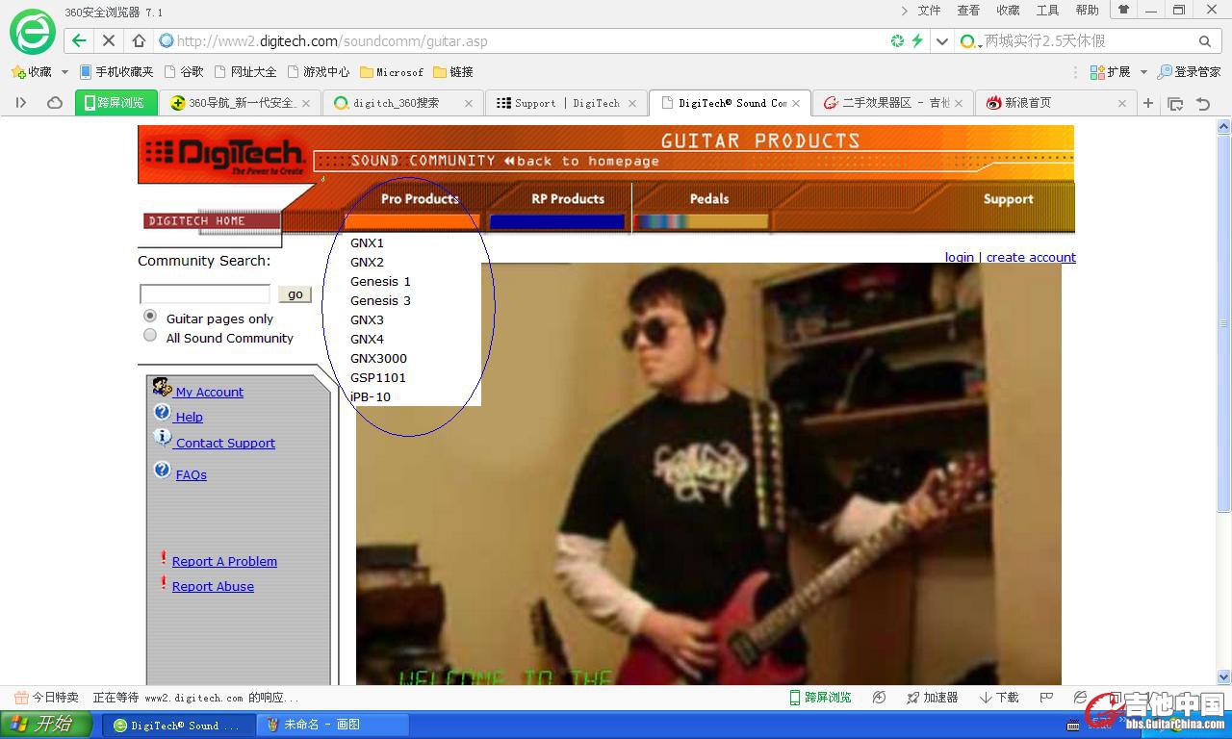1232x739 pixels.
Task: Go to browser home page icon
Action: (x=139, y=41)
